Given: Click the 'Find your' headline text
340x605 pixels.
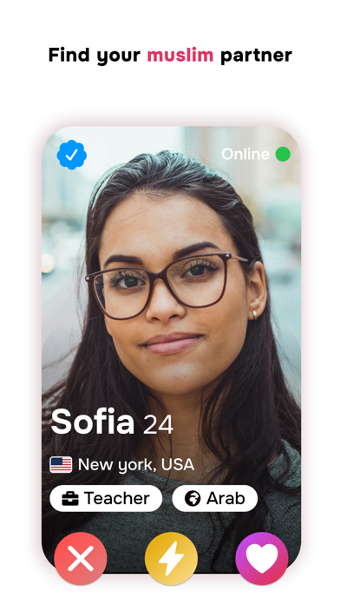Looking at the screenshot, I should 95,56.
